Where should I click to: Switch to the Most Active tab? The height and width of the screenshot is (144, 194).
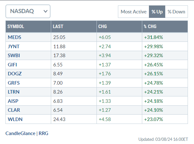click(133, 12)
